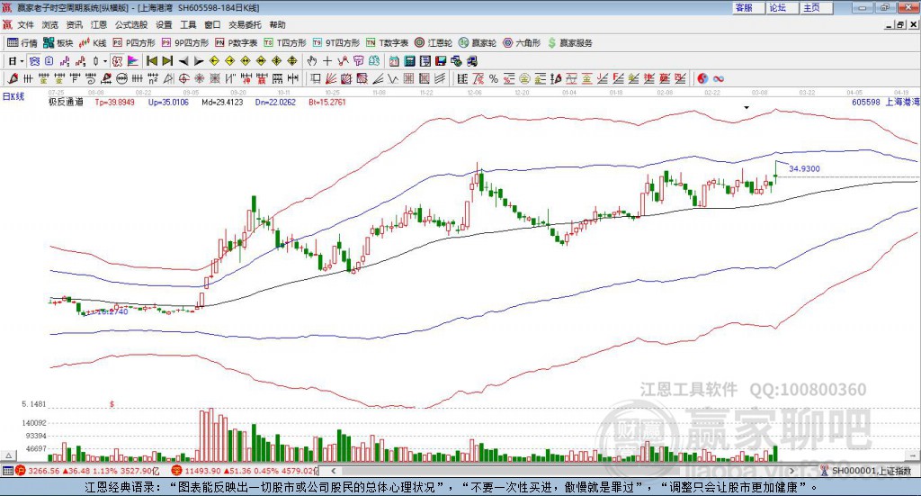Click the status bar left scroll arrow
Screen dimensions: 921x496
click(333, 471)
